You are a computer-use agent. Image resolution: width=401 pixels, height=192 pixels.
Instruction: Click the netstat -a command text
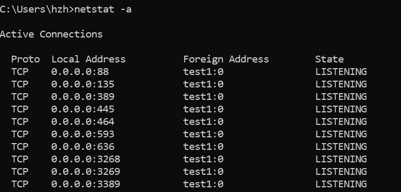click(x=103, y=9)
